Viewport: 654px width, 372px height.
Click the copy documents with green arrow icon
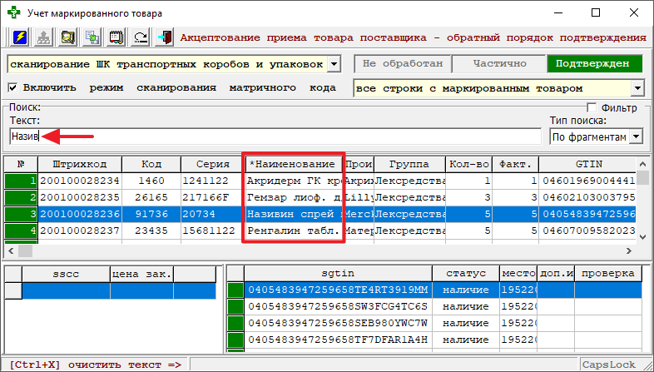click(92, 37)
